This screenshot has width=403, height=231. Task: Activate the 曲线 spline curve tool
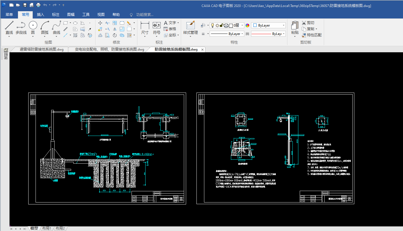coord(57,28)
